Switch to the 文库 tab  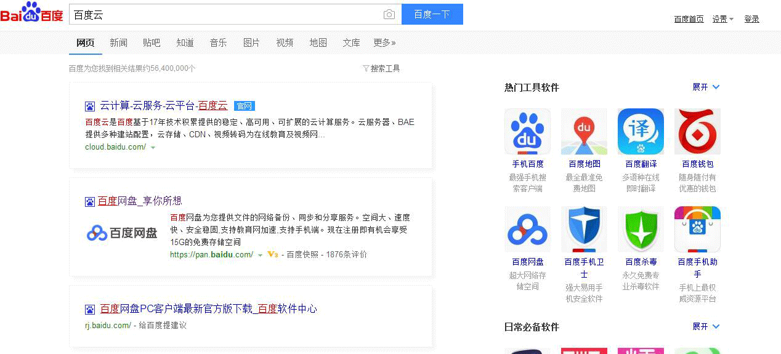352,42
